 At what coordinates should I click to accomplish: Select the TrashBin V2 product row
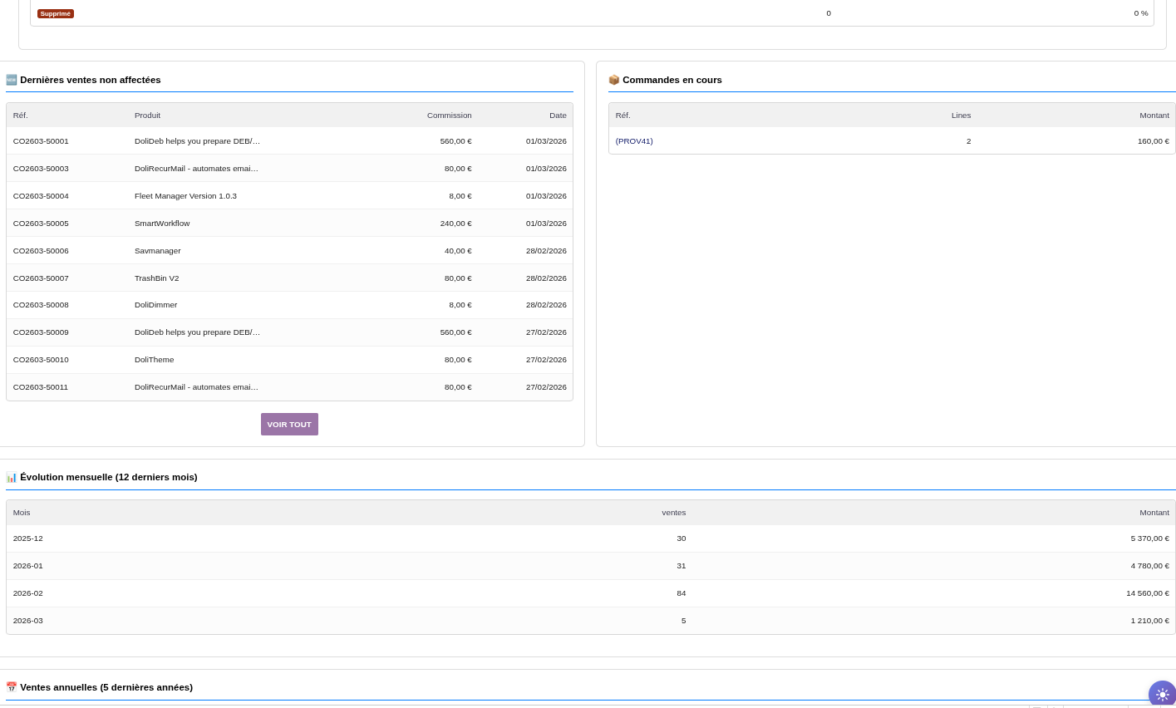coord(156,278)
